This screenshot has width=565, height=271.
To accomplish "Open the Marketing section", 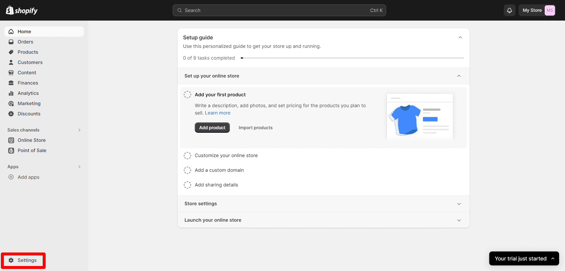I will point(29,103).
